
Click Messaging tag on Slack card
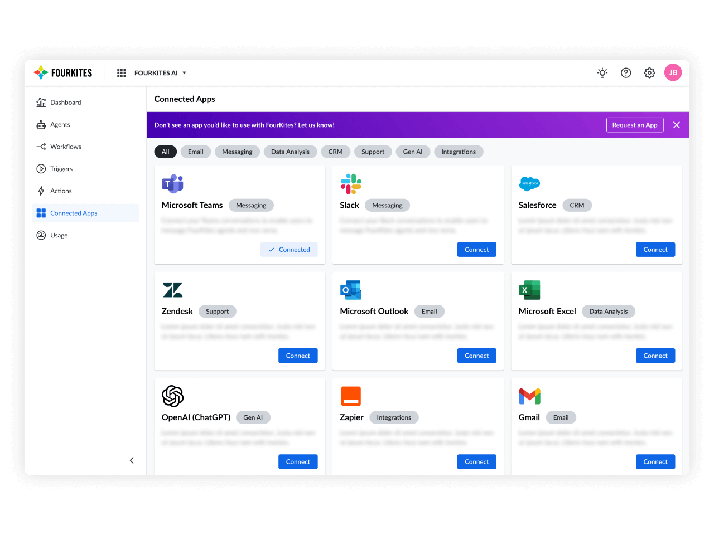(387, 205)
